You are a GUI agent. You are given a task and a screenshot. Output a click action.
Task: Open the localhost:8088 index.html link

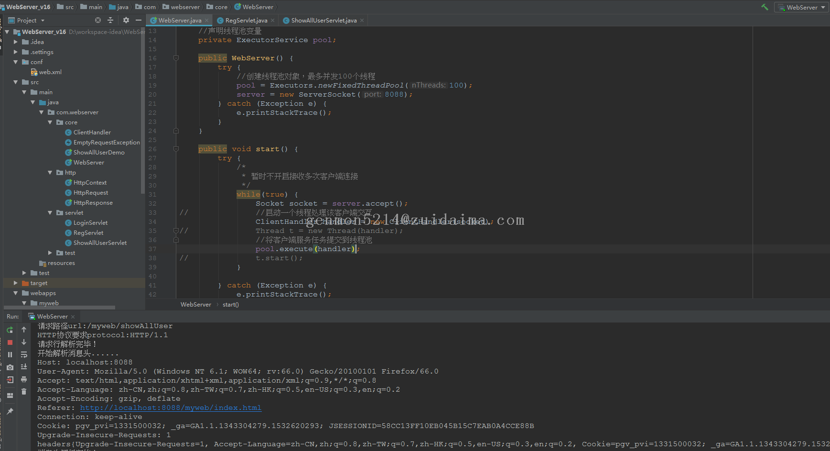[x=171, y=408]
